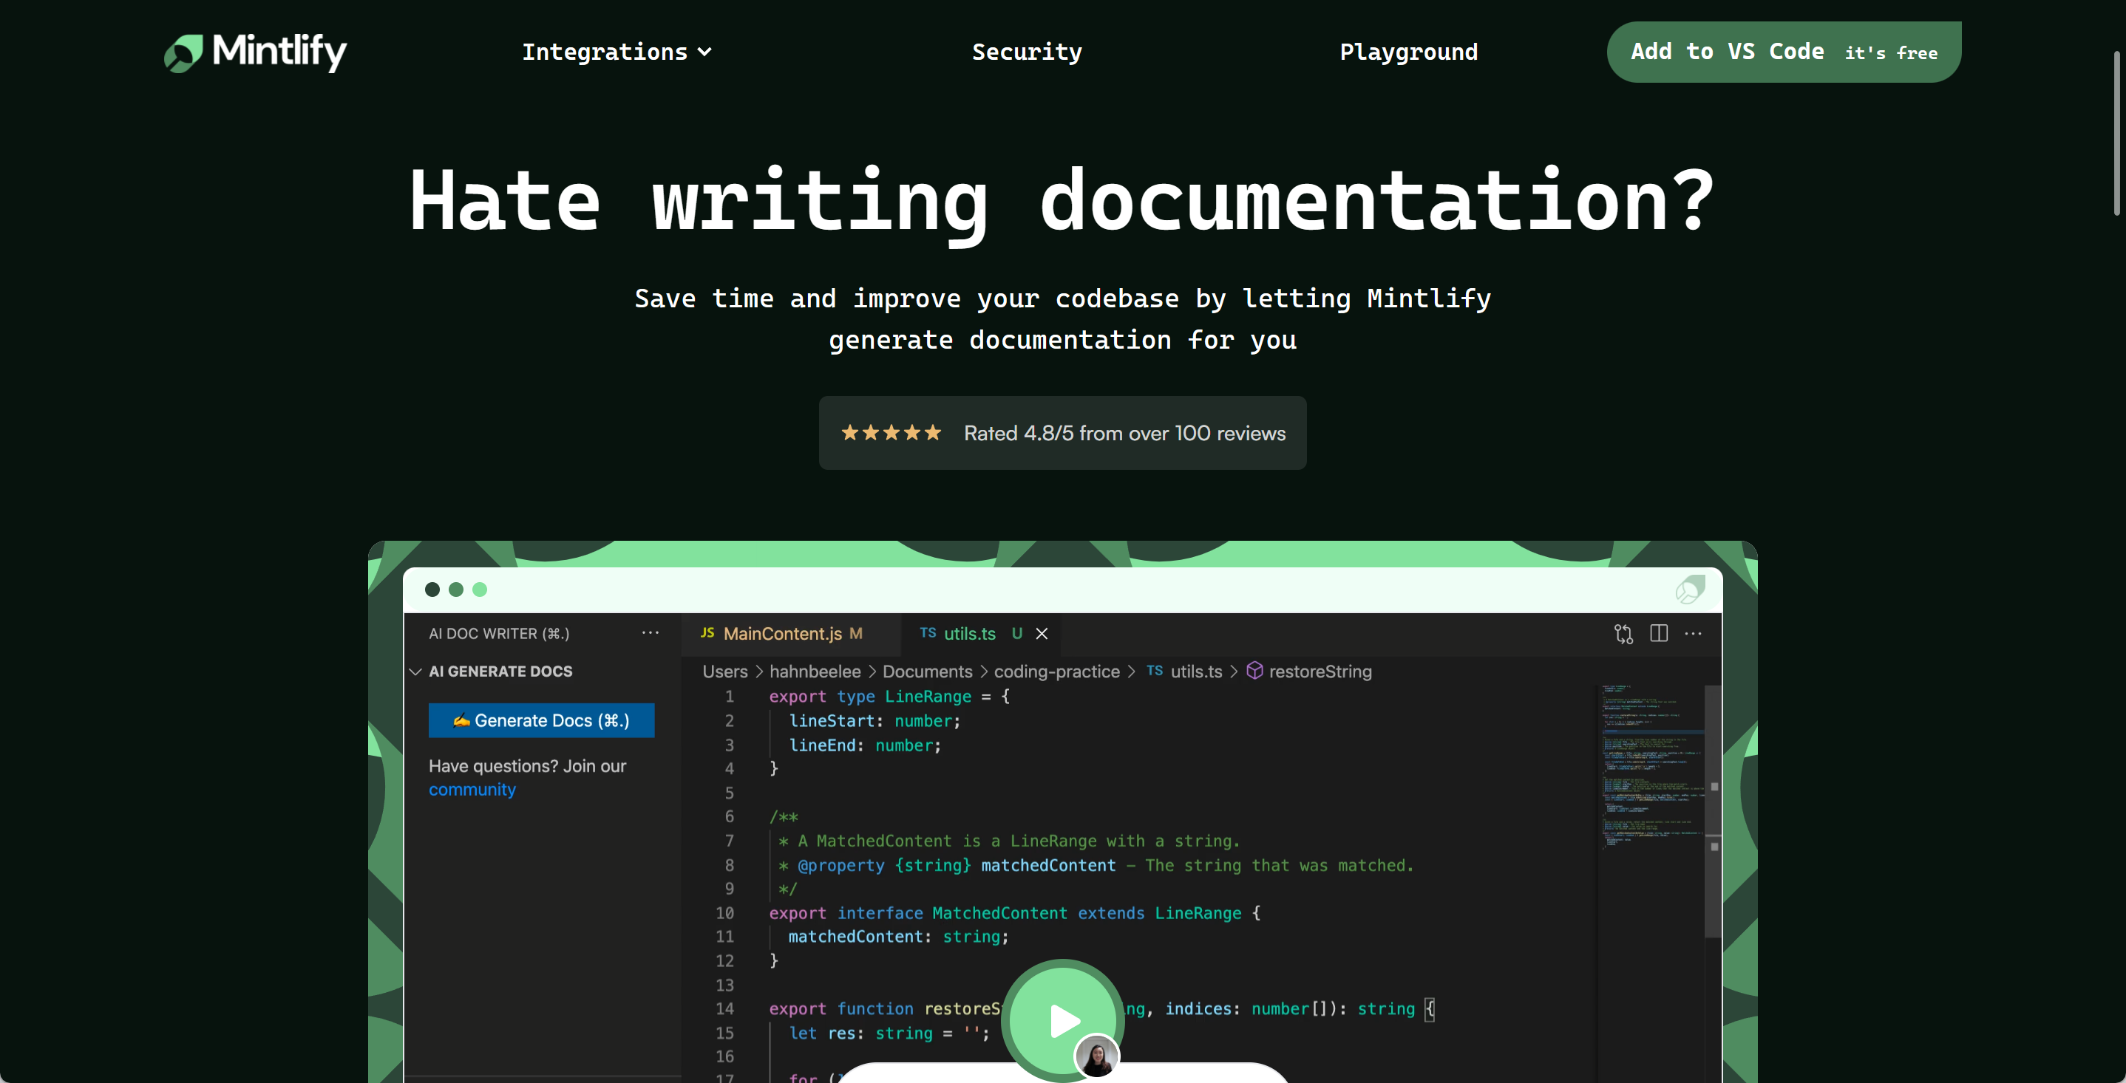Click "let res: string = '';" code line
Screen dimensions: 2126x1083
coord(889,1034)
